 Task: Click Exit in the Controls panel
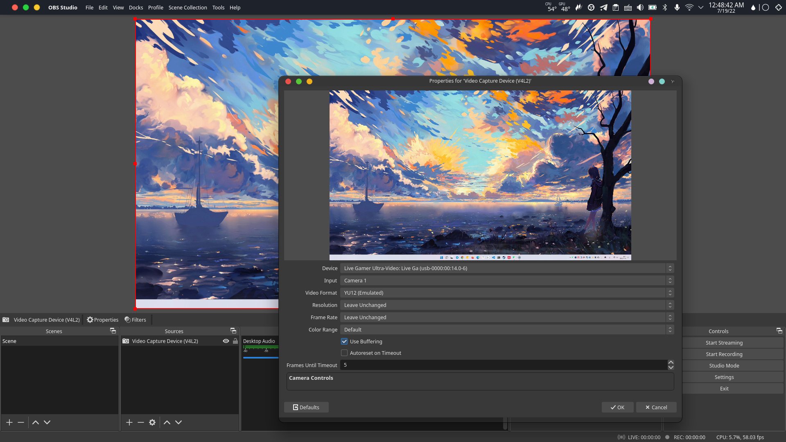tap(724, 389)
